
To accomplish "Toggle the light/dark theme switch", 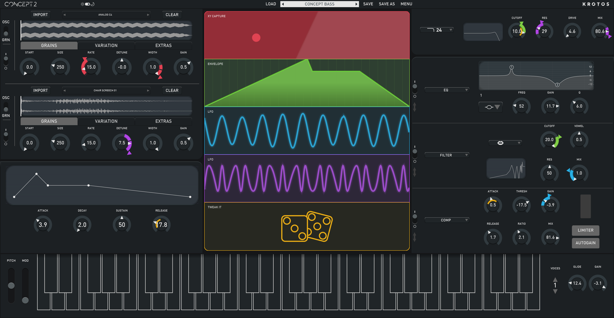I will tap(88, 4).
